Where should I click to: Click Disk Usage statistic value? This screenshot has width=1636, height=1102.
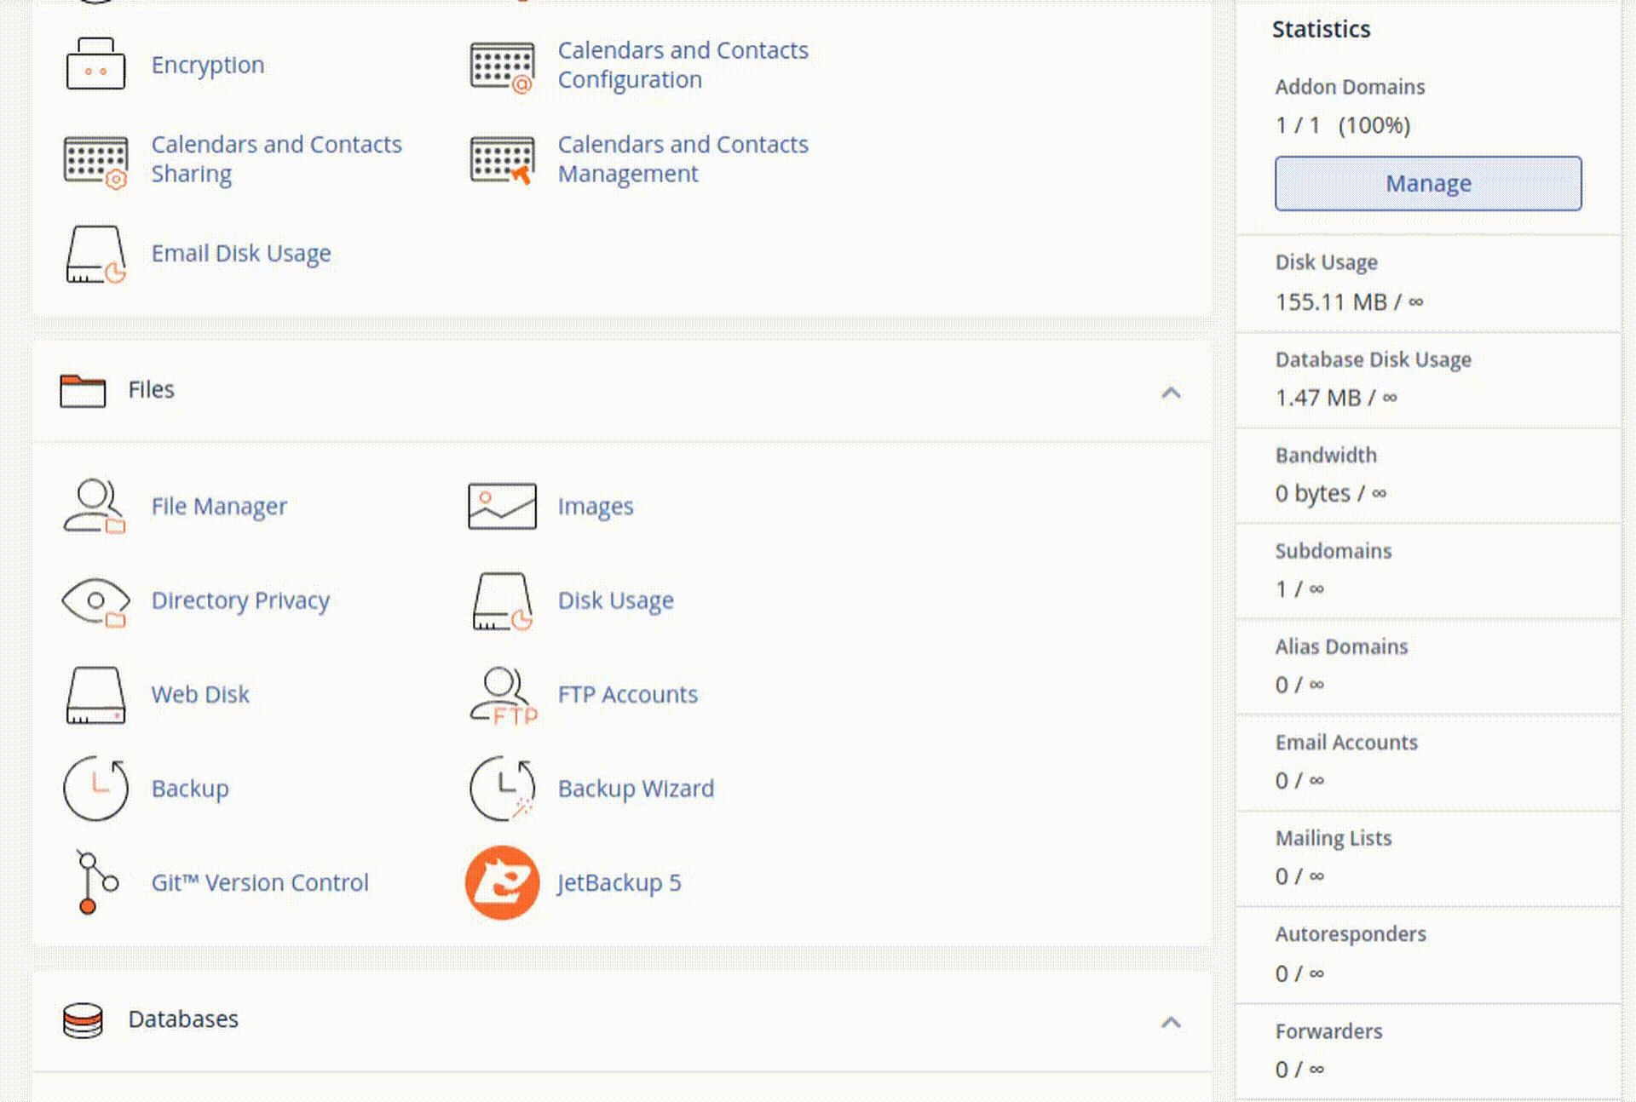(1350, 300)
